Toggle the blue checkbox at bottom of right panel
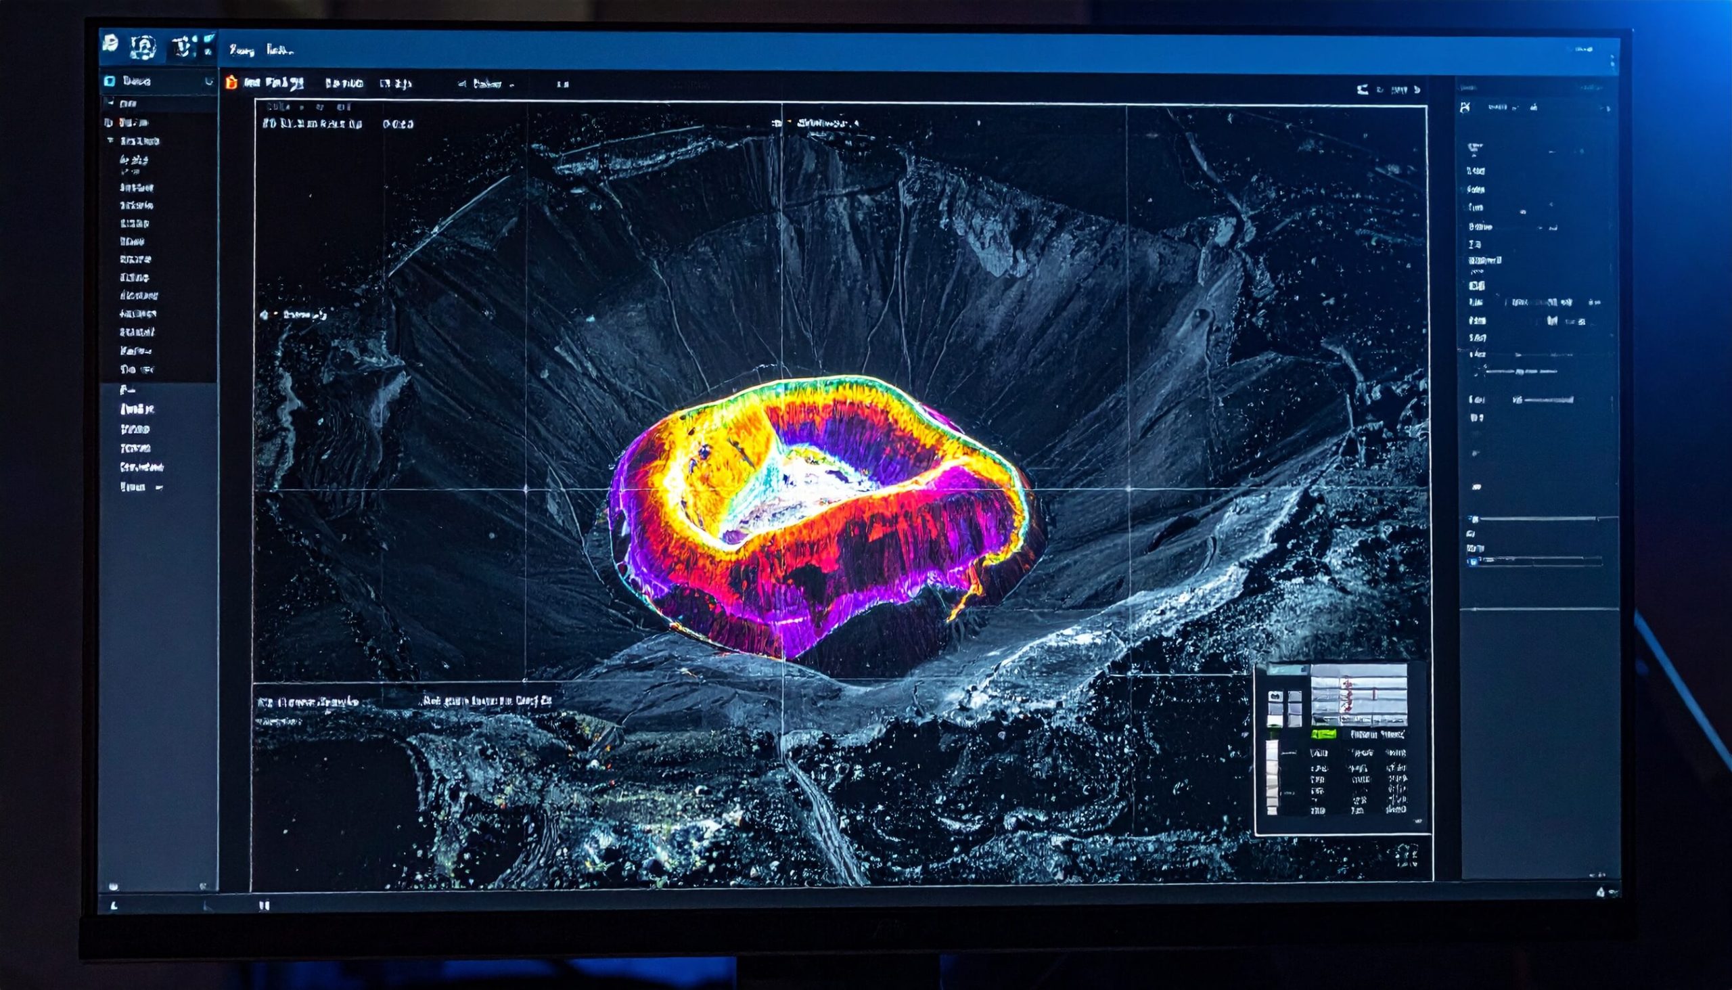Viewport: 1732px width, 990px height. tap(1473, 562)
